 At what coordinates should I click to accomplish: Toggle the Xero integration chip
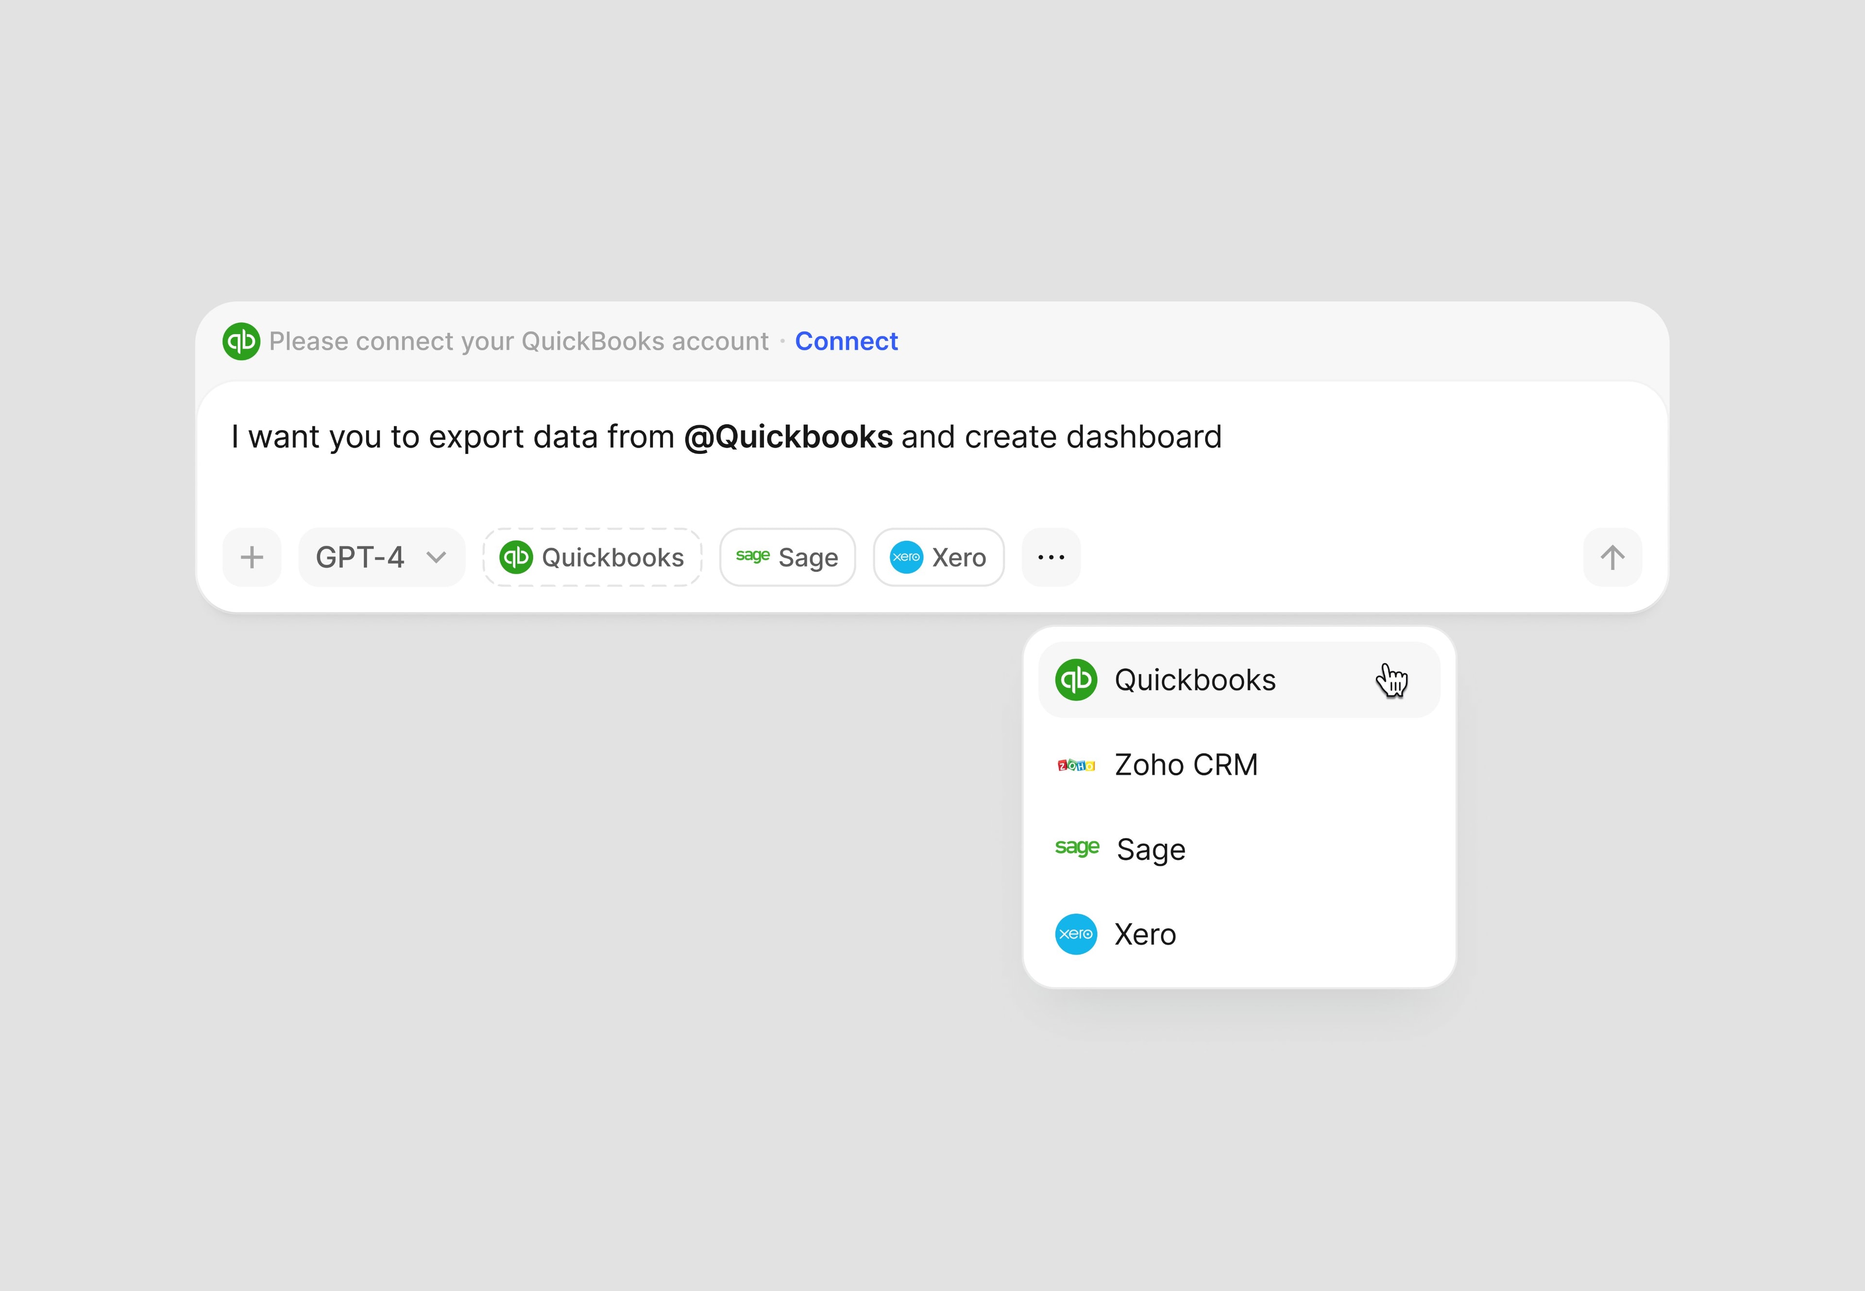938,557
